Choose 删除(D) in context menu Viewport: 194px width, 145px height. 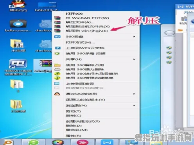(x=74, y=126)
